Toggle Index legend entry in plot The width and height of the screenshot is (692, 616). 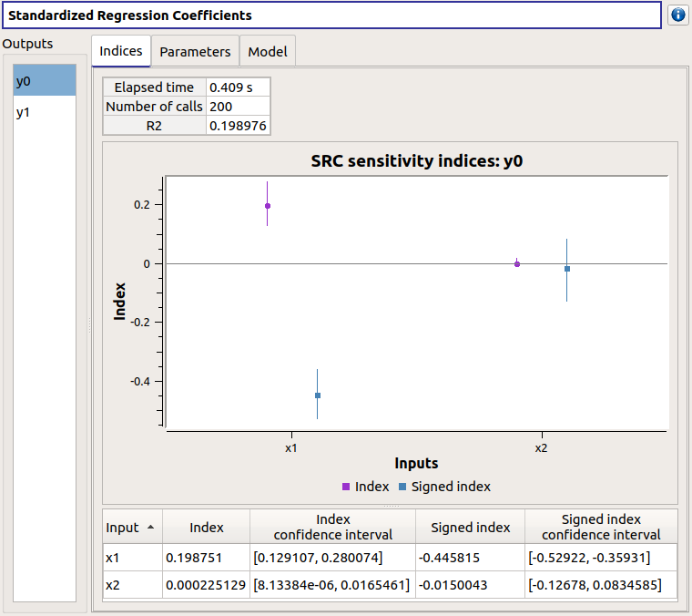[x=365, y=487]
